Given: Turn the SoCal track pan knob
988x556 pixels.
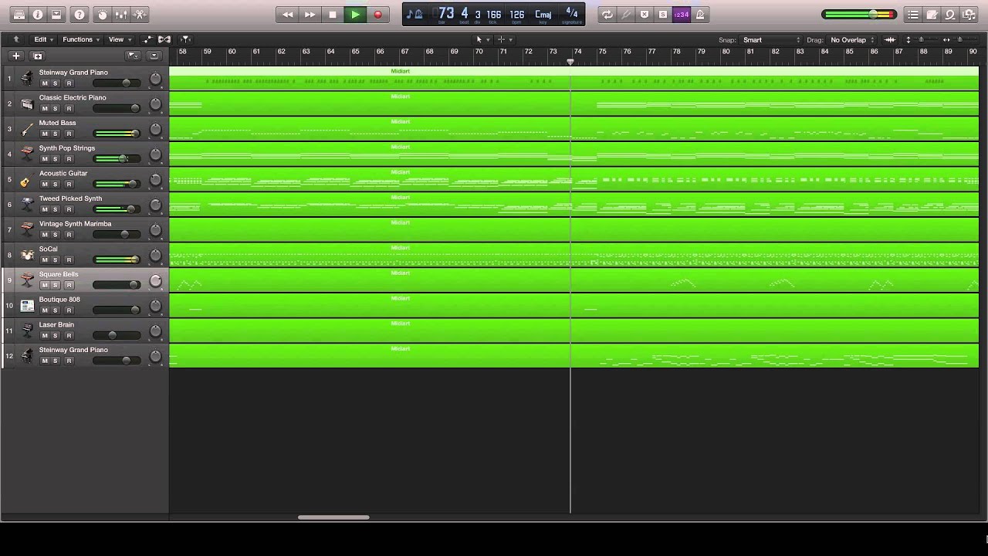Looking at the screenshot, I should pos(155,256).
